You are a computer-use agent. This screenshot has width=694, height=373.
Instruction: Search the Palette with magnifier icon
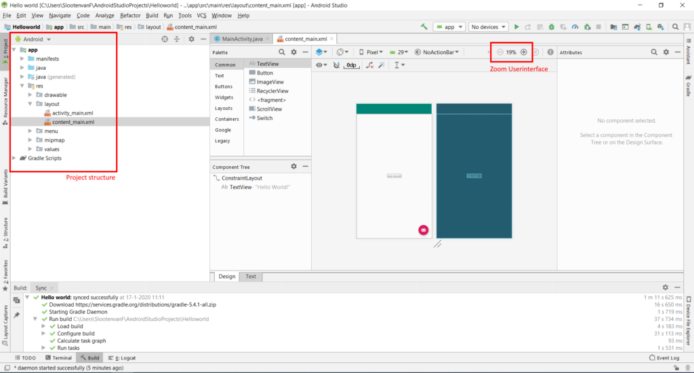coord(281,52)
